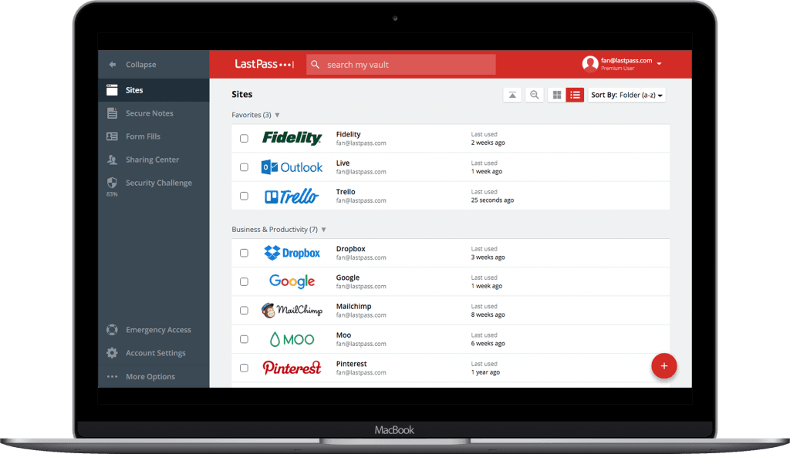This screenshot has height=454, width=790.
Task: Tick the checkbox next to Trello
Action: [x=244, y=196]
